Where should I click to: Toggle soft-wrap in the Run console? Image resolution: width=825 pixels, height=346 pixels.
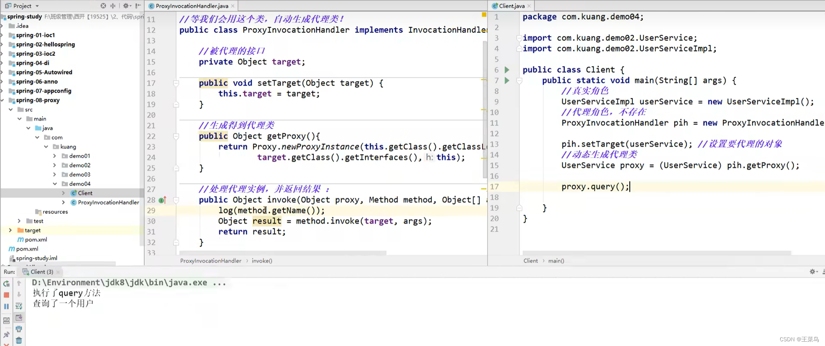coord(19,306)
